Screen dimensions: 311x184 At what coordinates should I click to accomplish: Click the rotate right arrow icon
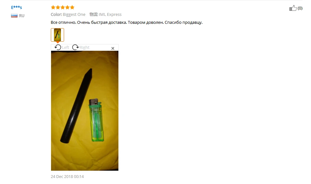pyautogui.click(x=76, y=47)
